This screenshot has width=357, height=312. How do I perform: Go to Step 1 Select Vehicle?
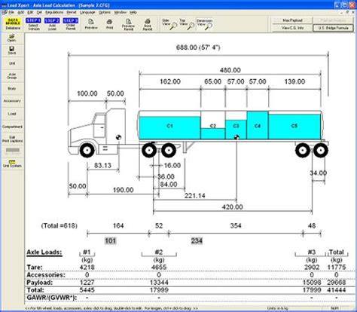coord(33,24)
